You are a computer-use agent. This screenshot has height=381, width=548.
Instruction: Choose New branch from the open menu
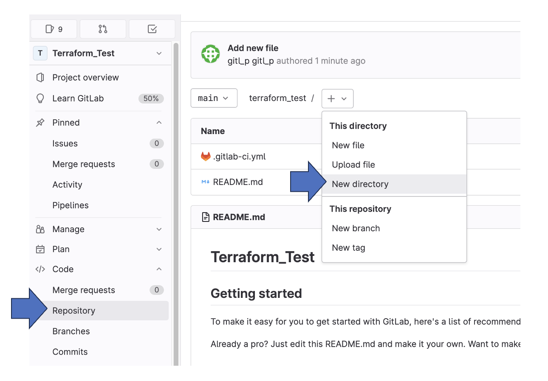356,228
